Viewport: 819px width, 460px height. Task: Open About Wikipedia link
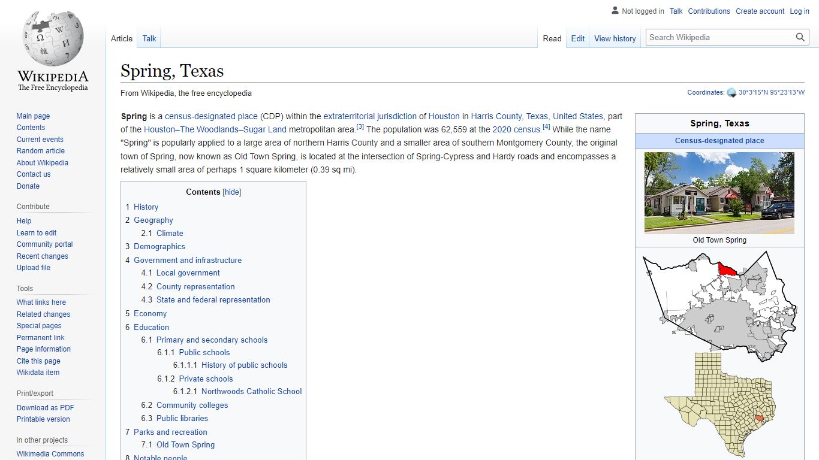43,163
